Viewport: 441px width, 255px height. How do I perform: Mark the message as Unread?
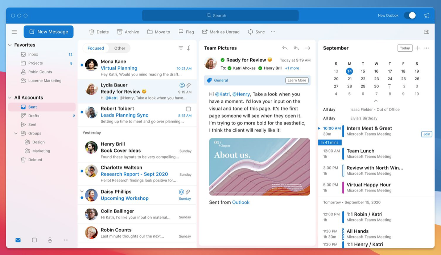point(220,32)
